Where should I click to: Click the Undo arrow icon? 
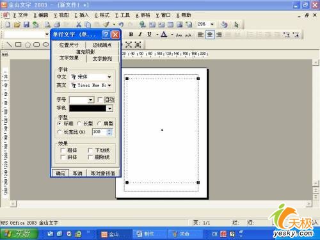[x=121, y=24]
